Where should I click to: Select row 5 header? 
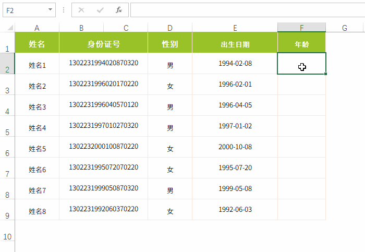(x=7, y=132)
